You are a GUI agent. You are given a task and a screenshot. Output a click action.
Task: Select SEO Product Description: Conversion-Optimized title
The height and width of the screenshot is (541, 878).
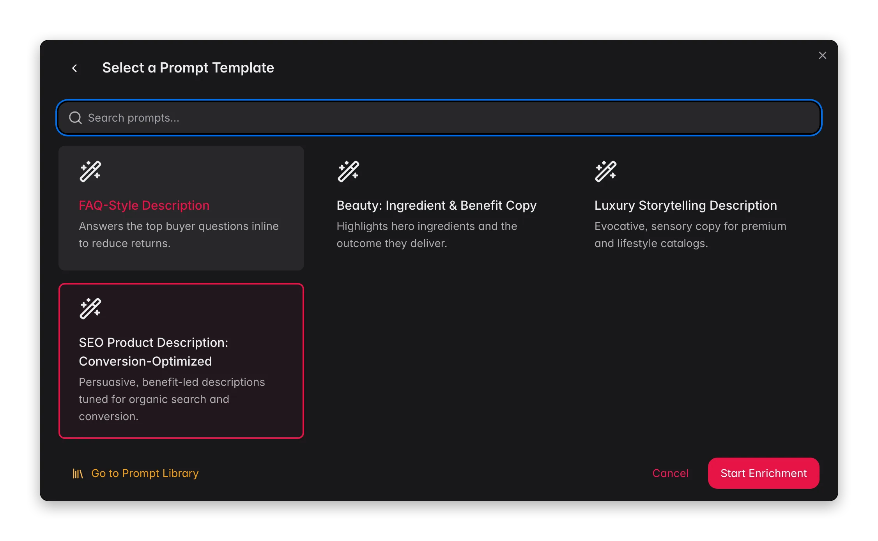(154, 352)
